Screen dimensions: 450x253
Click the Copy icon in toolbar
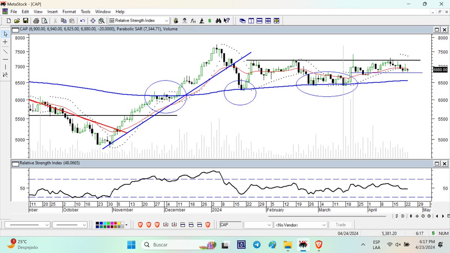click(64, 21)
